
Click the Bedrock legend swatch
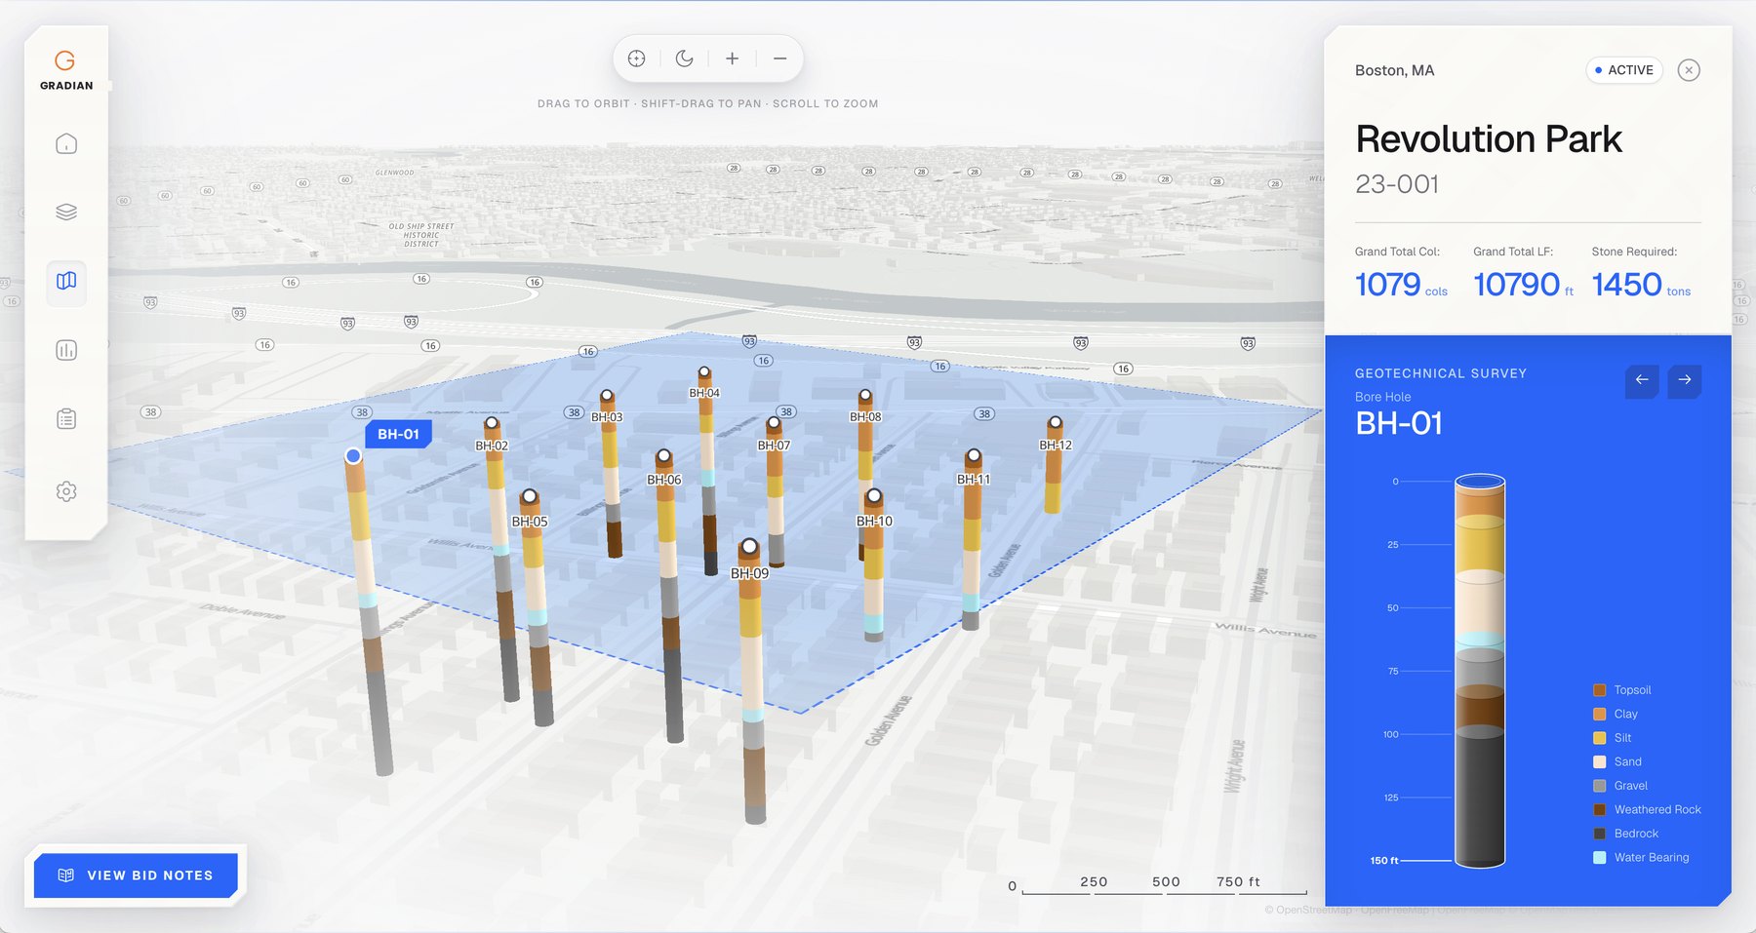(x=1600, y=834)
